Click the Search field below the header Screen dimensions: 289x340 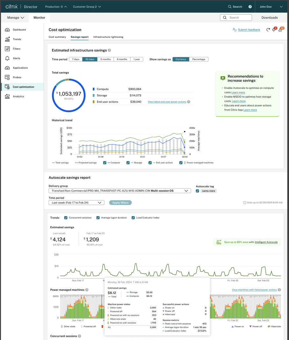coord(236,18)
